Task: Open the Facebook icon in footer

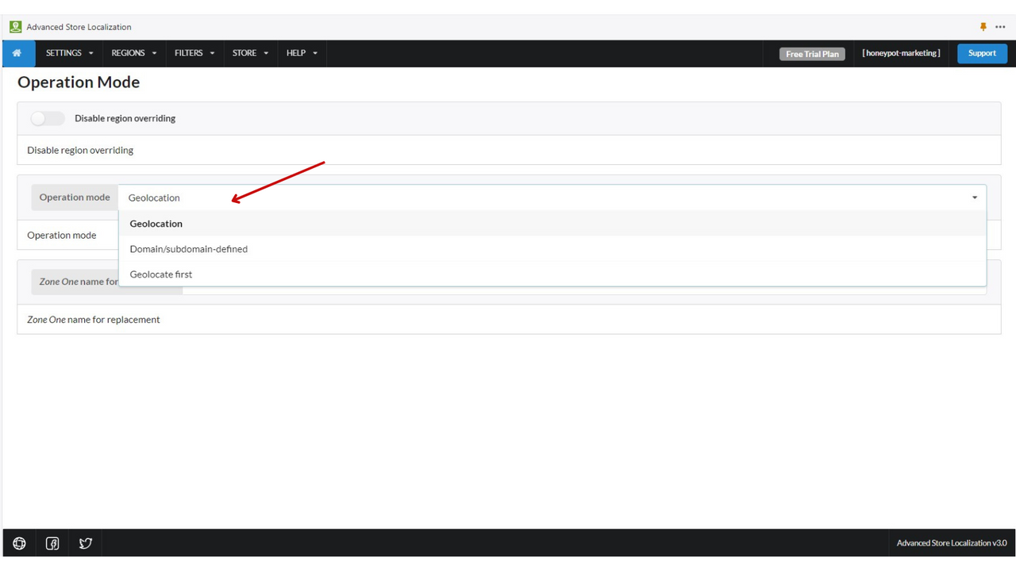Action: (x=52, y=543)
